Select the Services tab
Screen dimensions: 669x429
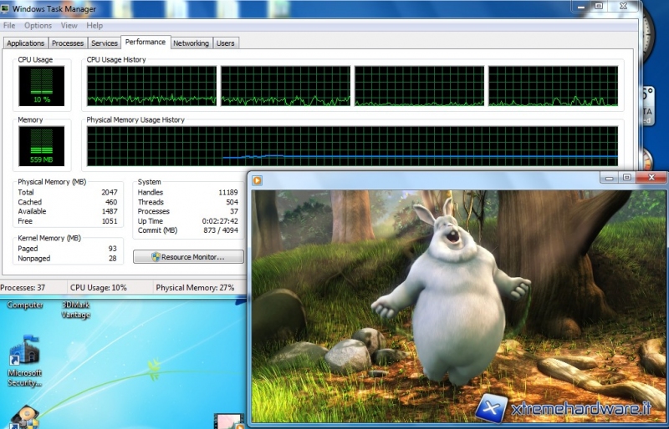(105, 43)
